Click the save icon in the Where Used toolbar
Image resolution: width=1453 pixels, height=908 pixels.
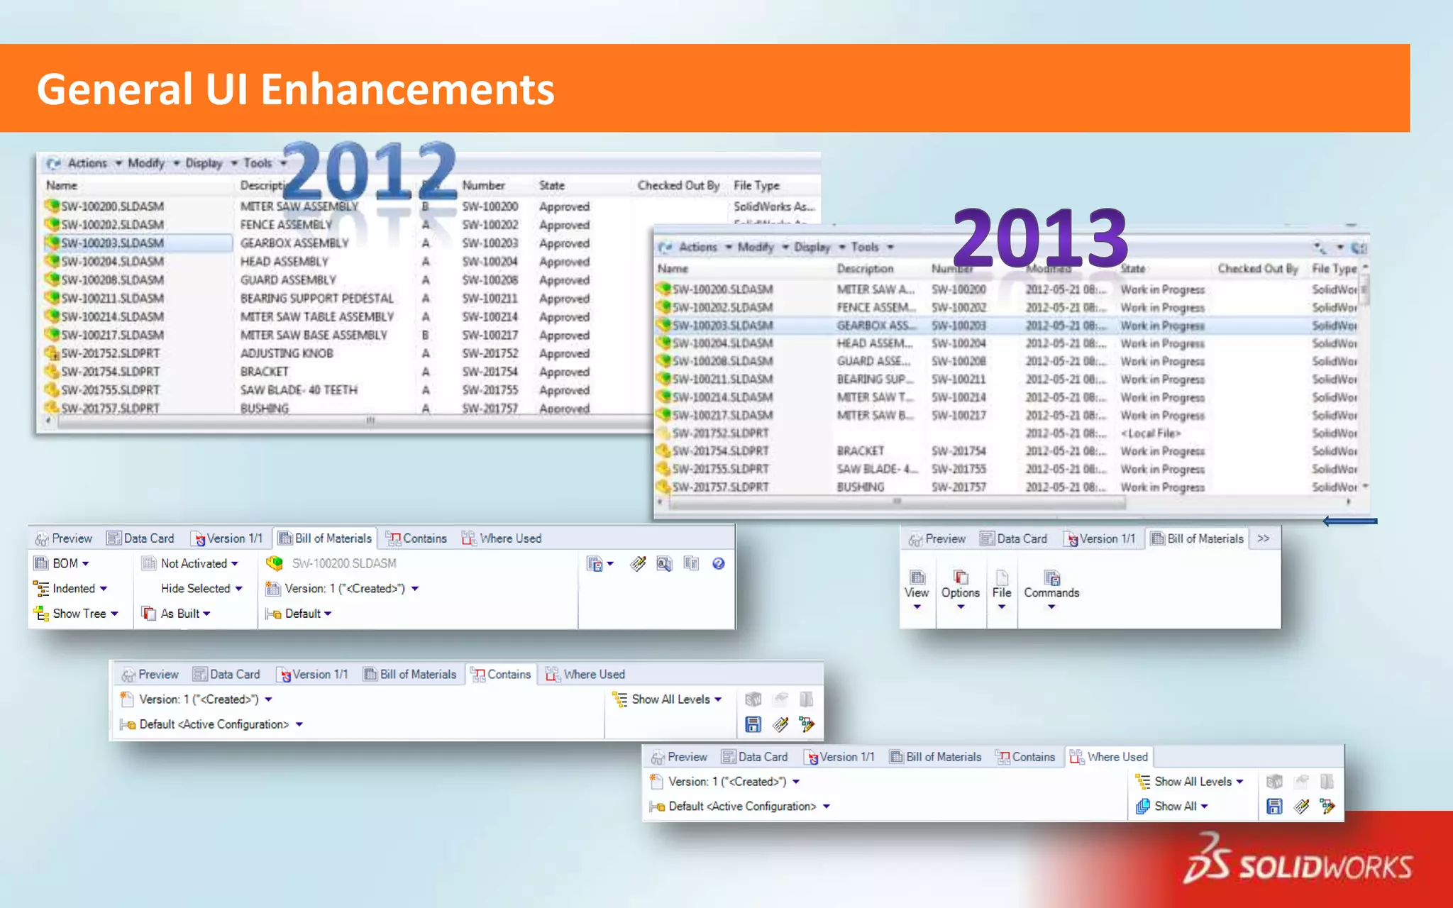point(1274,807)
